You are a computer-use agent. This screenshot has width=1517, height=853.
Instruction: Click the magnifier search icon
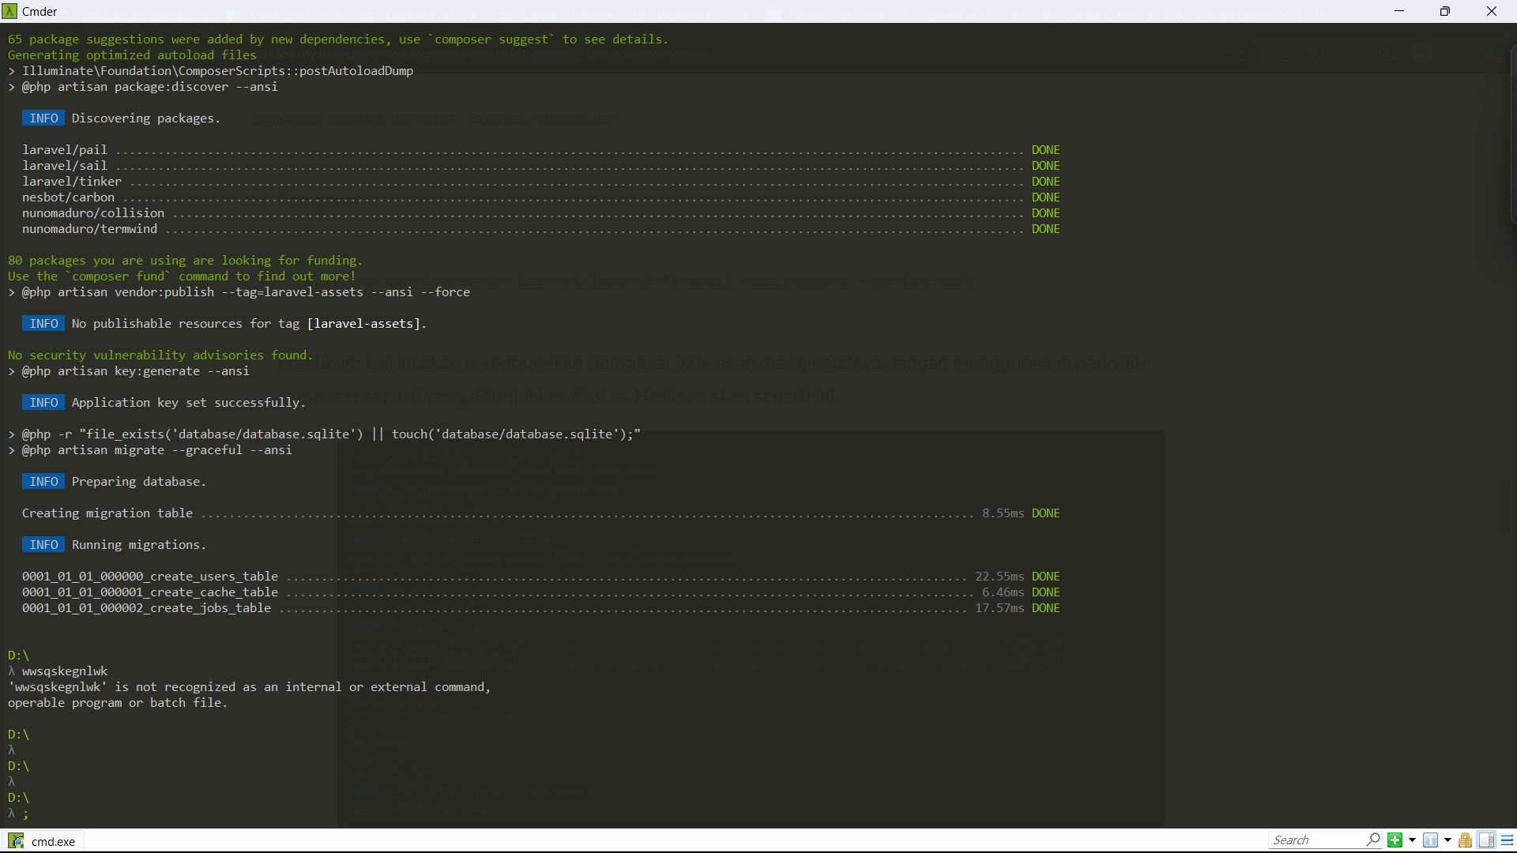pyautogui.click(x=1374, y=840)
